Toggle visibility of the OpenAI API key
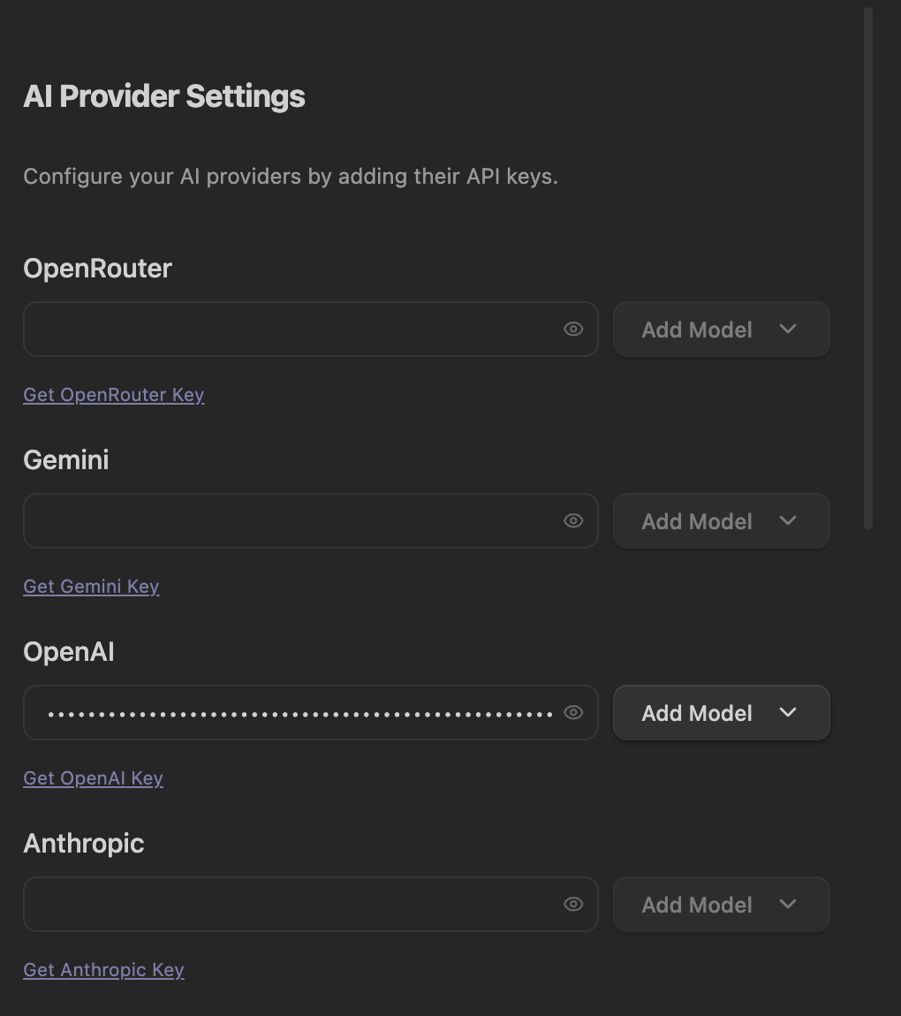This screenshot has height=1016, width=901. (x=573, y=712)
